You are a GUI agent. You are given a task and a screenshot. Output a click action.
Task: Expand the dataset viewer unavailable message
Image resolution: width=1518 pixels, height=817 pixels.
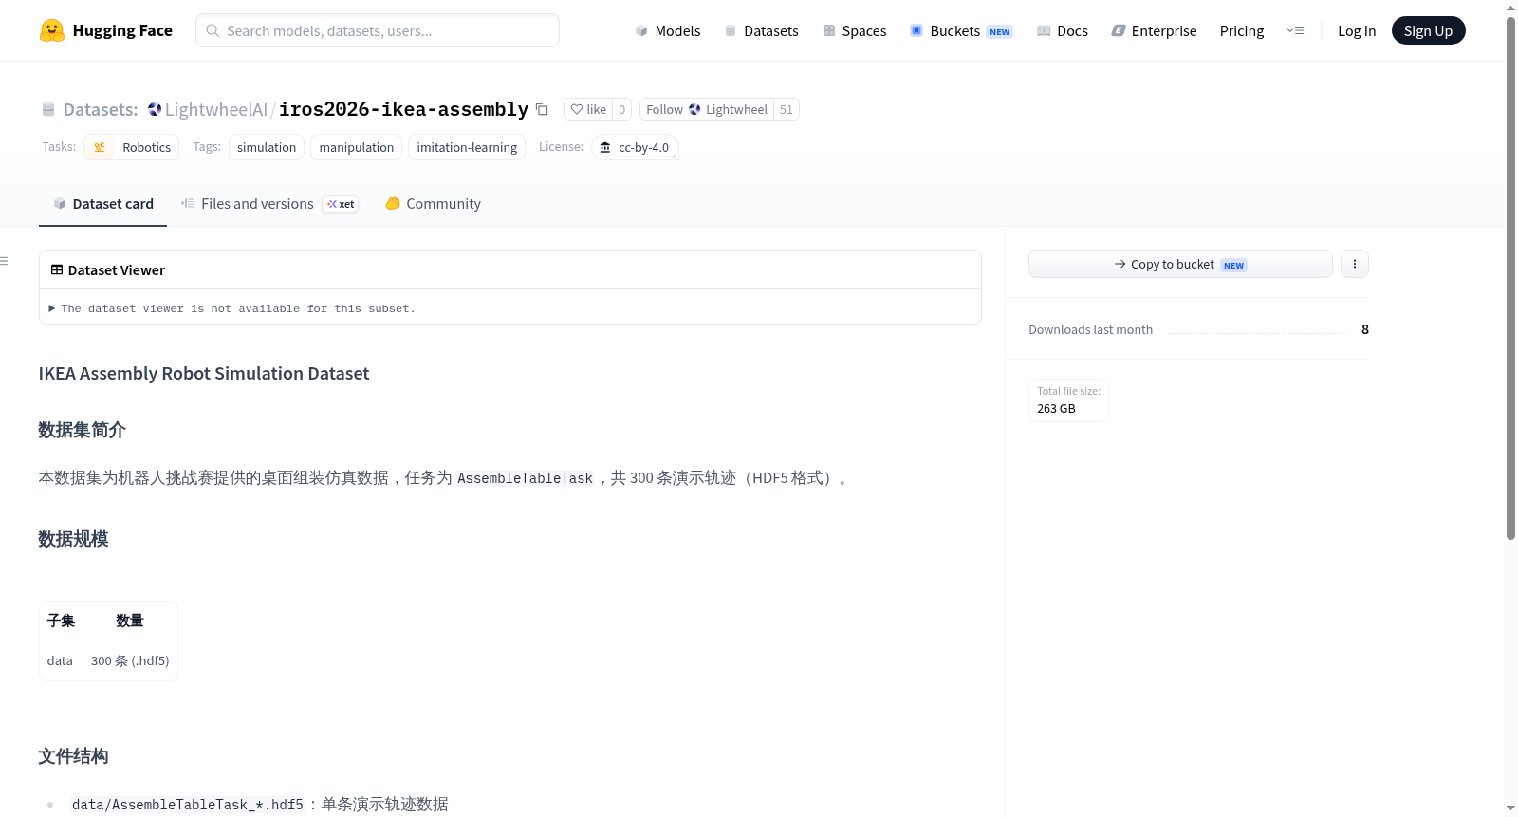pyautogui.click(x=232, y=308)
